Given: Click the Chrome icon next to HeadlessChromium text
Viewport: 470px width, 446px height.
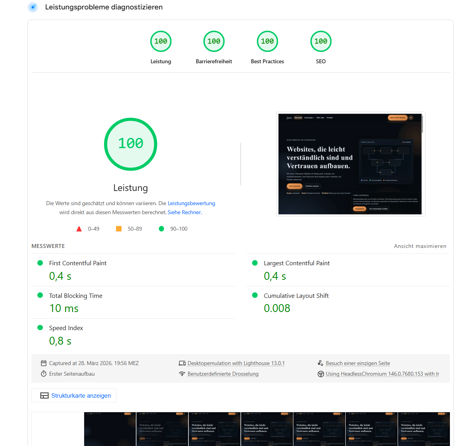Looking at the screenshot, I should (319, 374).
